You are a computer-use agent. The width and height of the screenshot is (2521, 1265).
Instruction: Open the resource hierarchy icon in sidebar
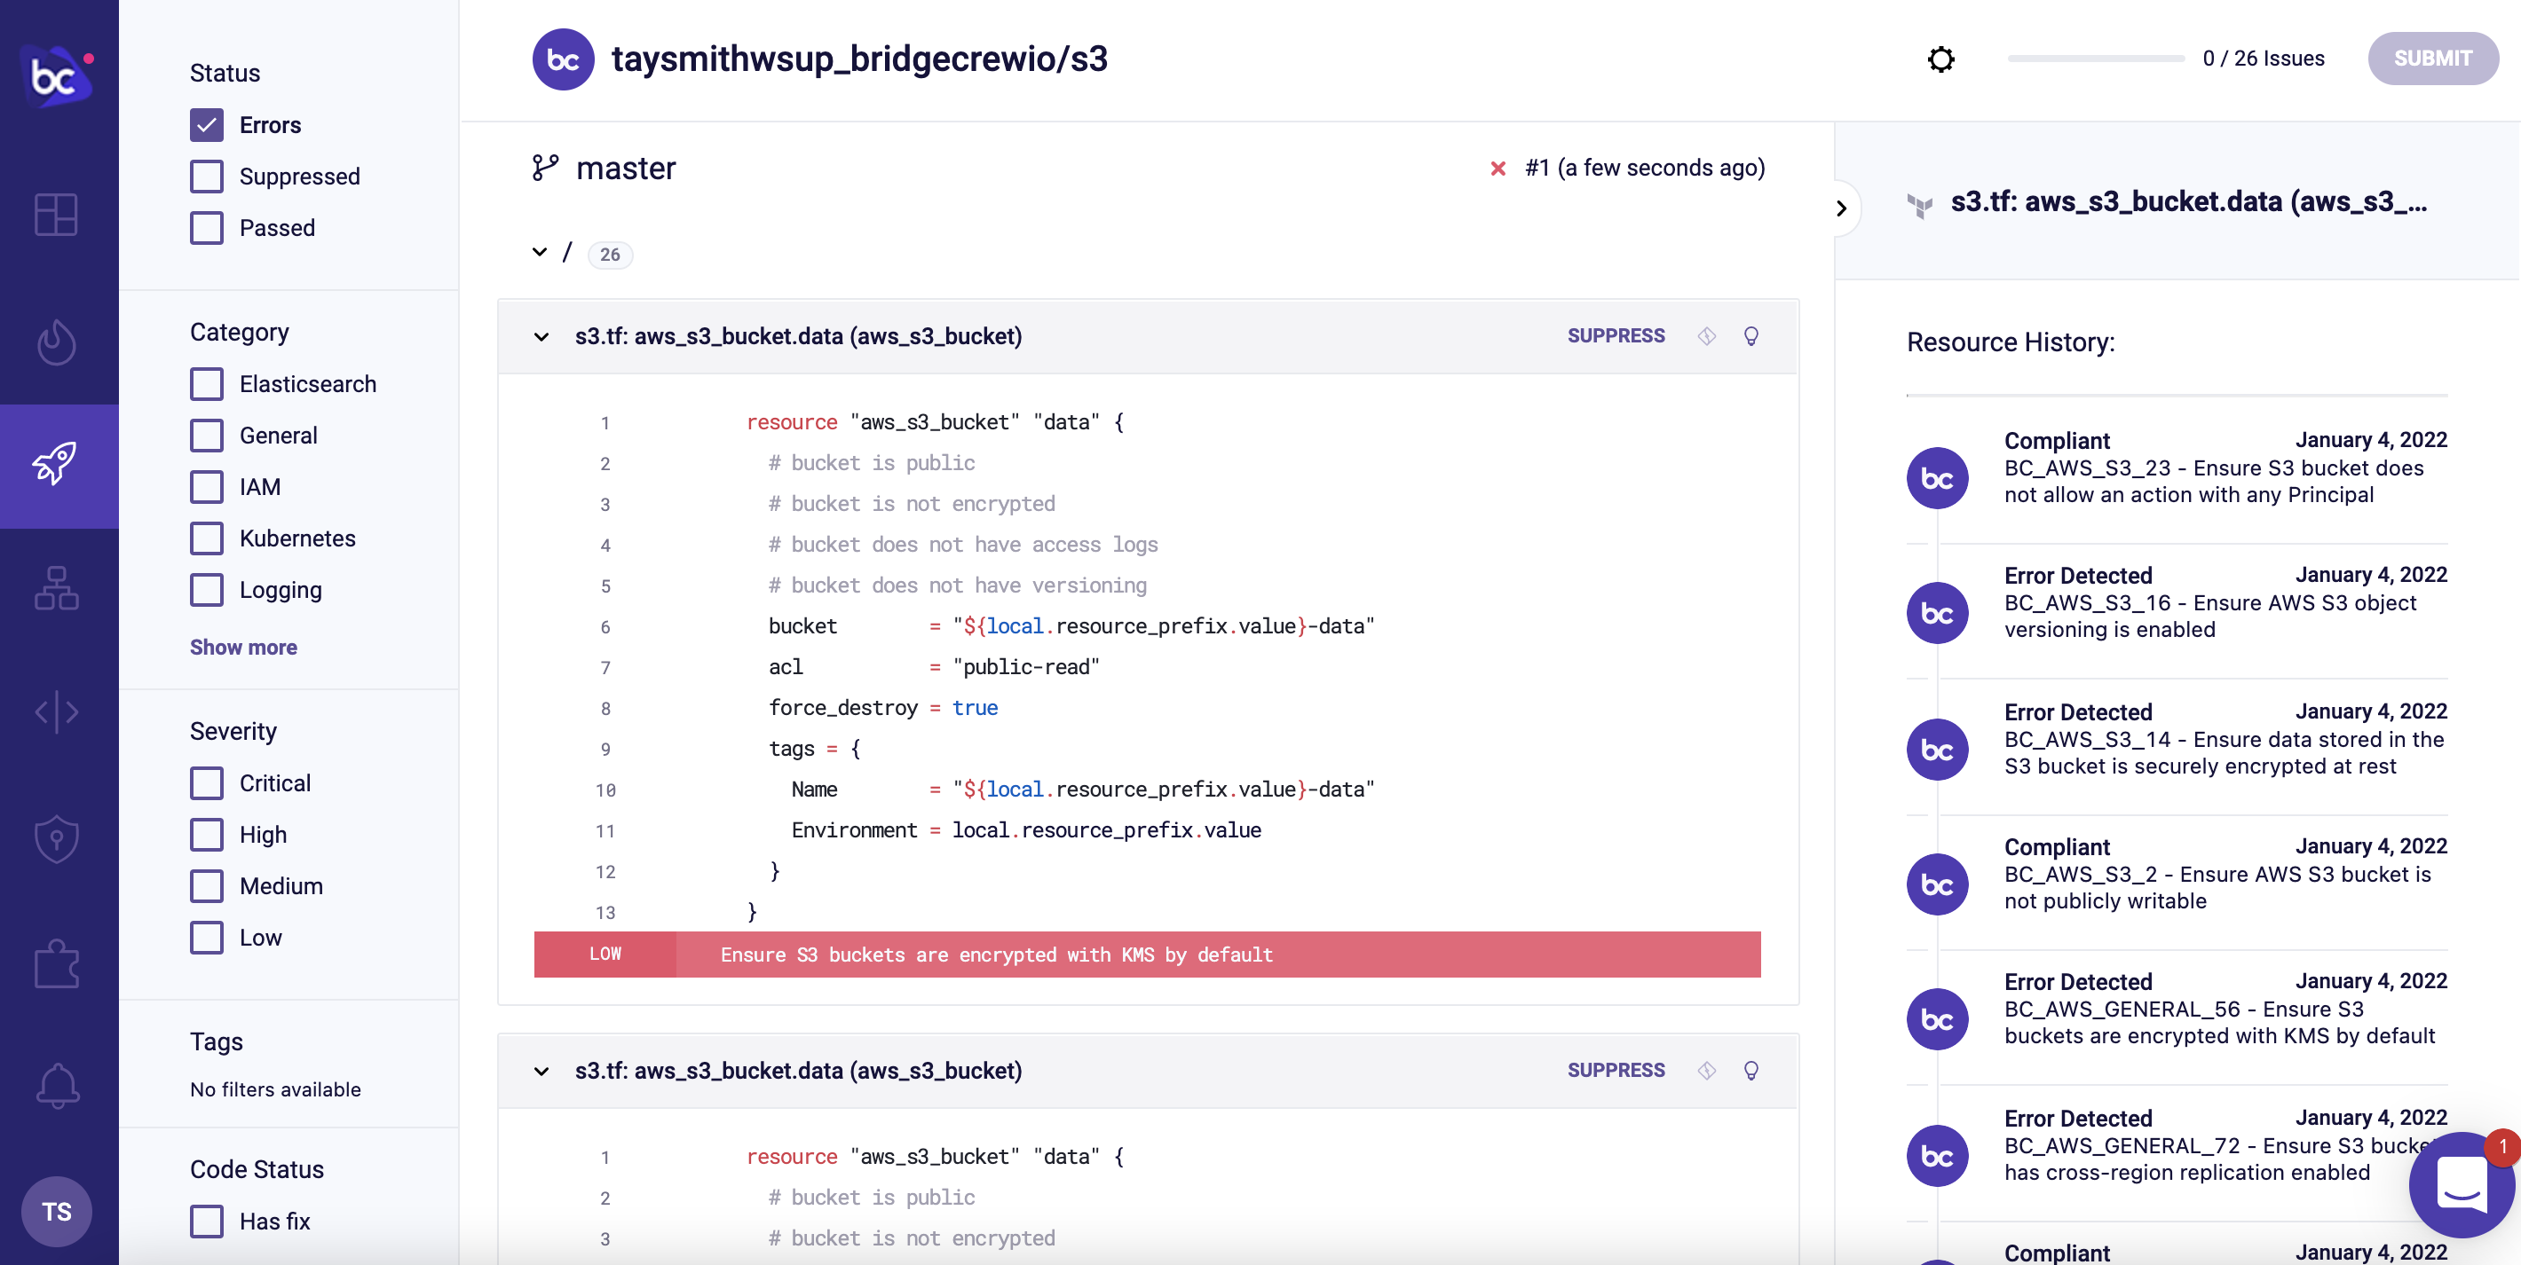click(57, 588)
